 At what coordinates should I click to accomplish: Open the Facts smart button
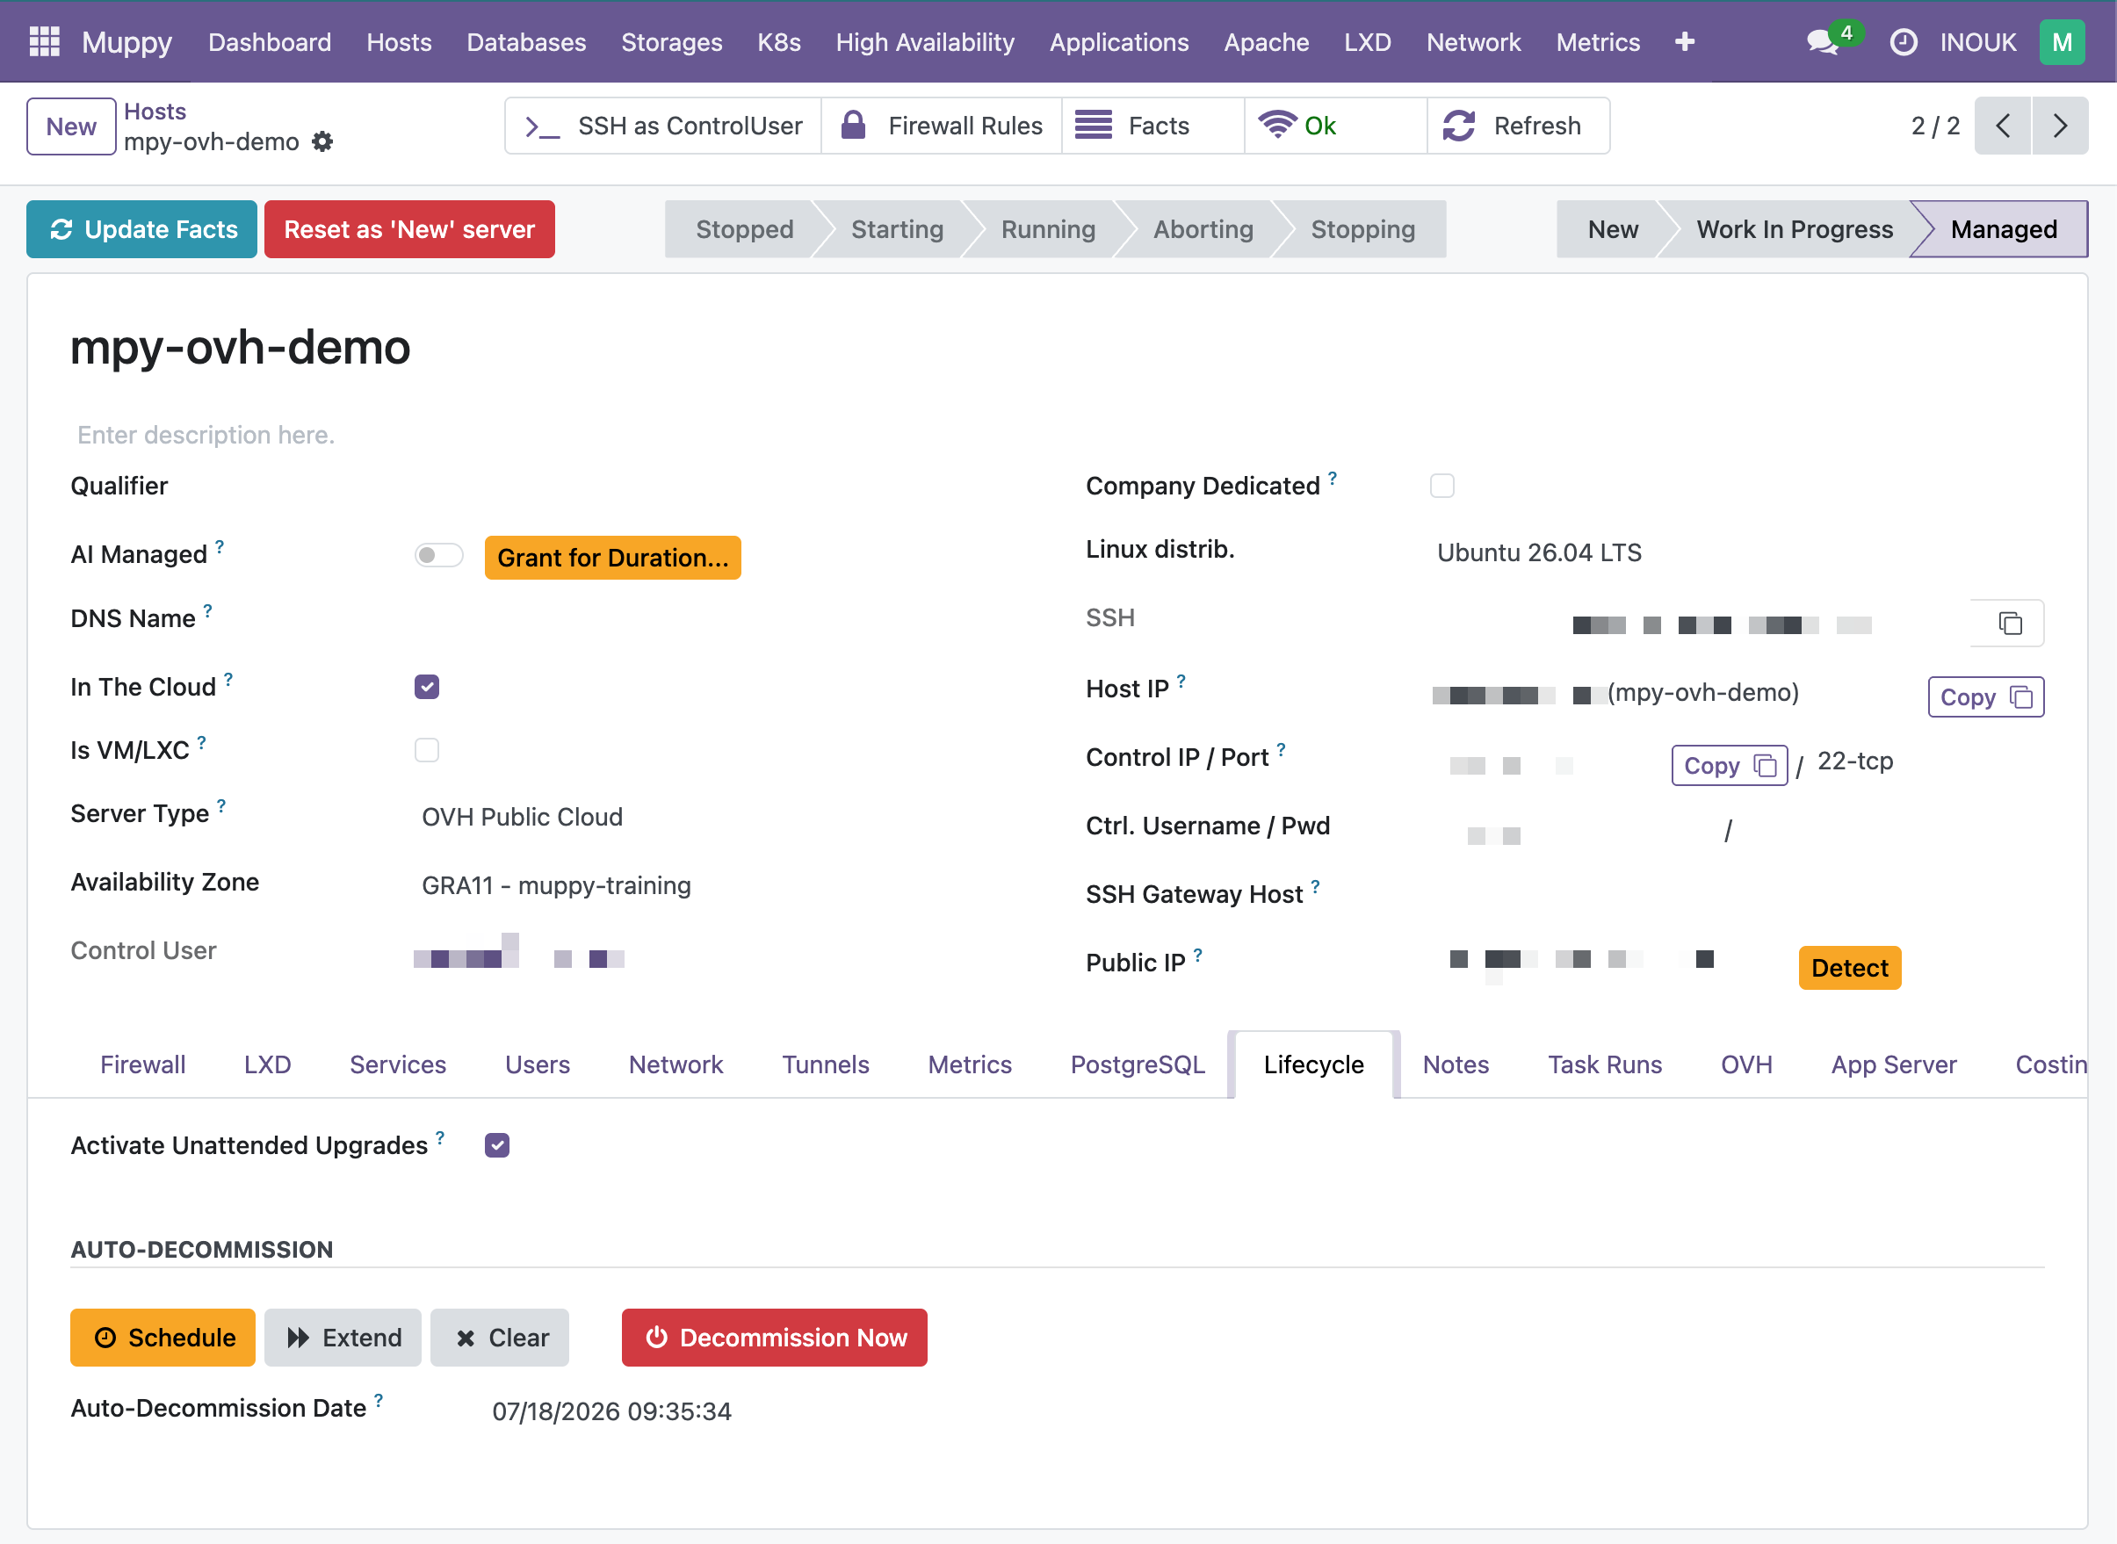[1153, 126]
